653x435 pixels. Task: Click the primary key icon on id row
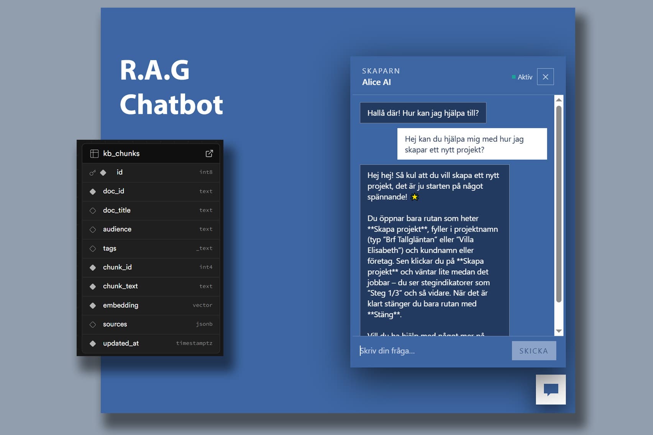tap(92, 173)
